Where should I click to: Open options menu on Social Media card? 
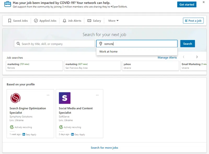click(97, 95)
